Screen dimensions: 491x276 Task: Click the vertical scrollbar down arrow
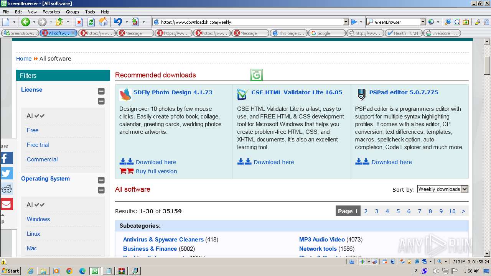point(488,253)
